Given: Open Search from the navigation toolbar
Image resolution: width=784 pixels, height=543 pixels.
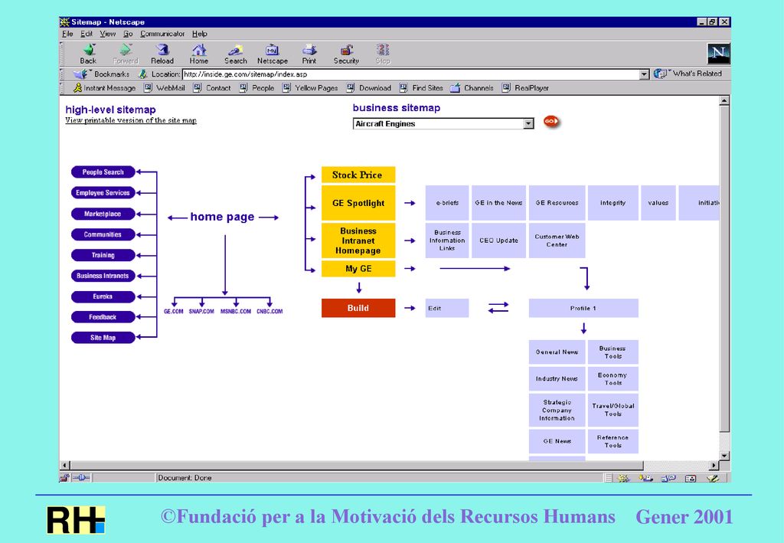Looking at the screenshot, I should point(235,54).
